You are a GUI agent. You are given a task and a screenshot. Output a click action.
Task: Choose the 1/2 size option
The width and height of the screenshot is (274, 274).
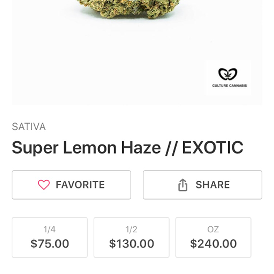click(x=132, y=238)
